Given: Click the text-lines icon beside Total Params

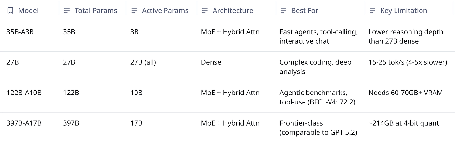Looking at the screenshot, I should point(67,11).
